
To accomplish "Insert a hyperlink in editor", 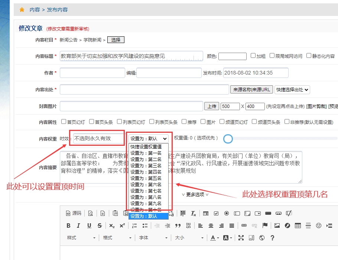I will pyautogui.click(x=244, y=226).
